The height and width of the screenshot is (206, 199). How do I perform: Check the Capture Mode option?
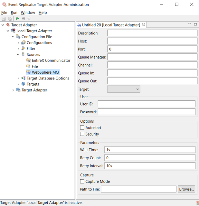pyautogui.click(x=82, y=182)
